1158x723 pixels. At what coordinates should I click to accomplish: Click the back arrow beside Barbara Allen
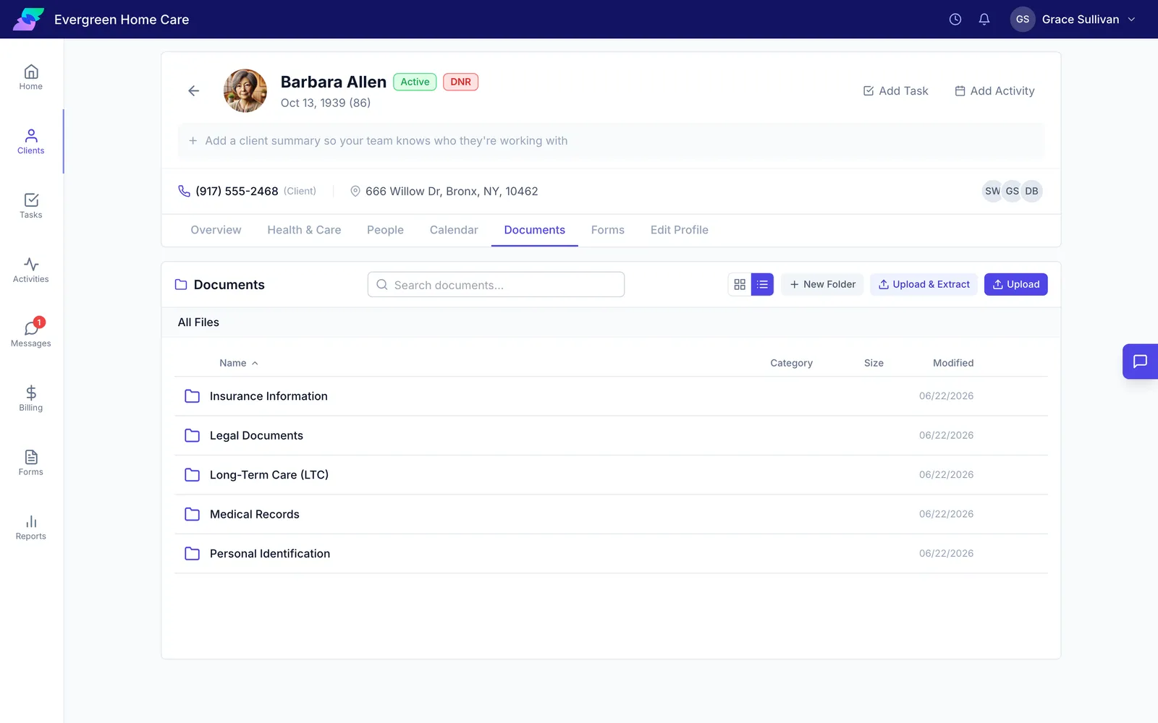click(x=193, y=90)
